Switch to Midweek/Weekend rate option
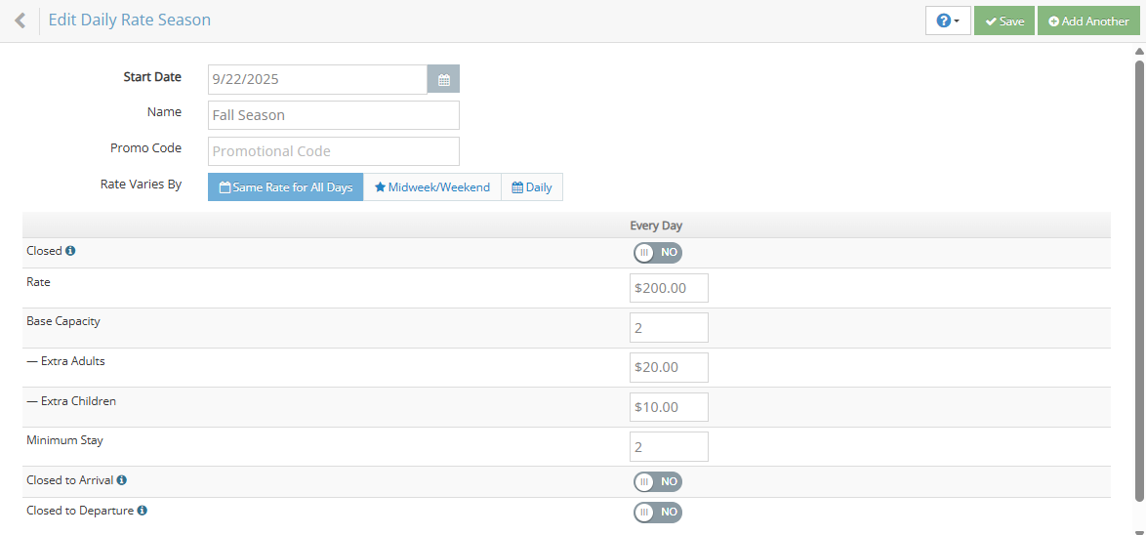The width and height of the screenshot is (1146, 535). tap(431, 187)
